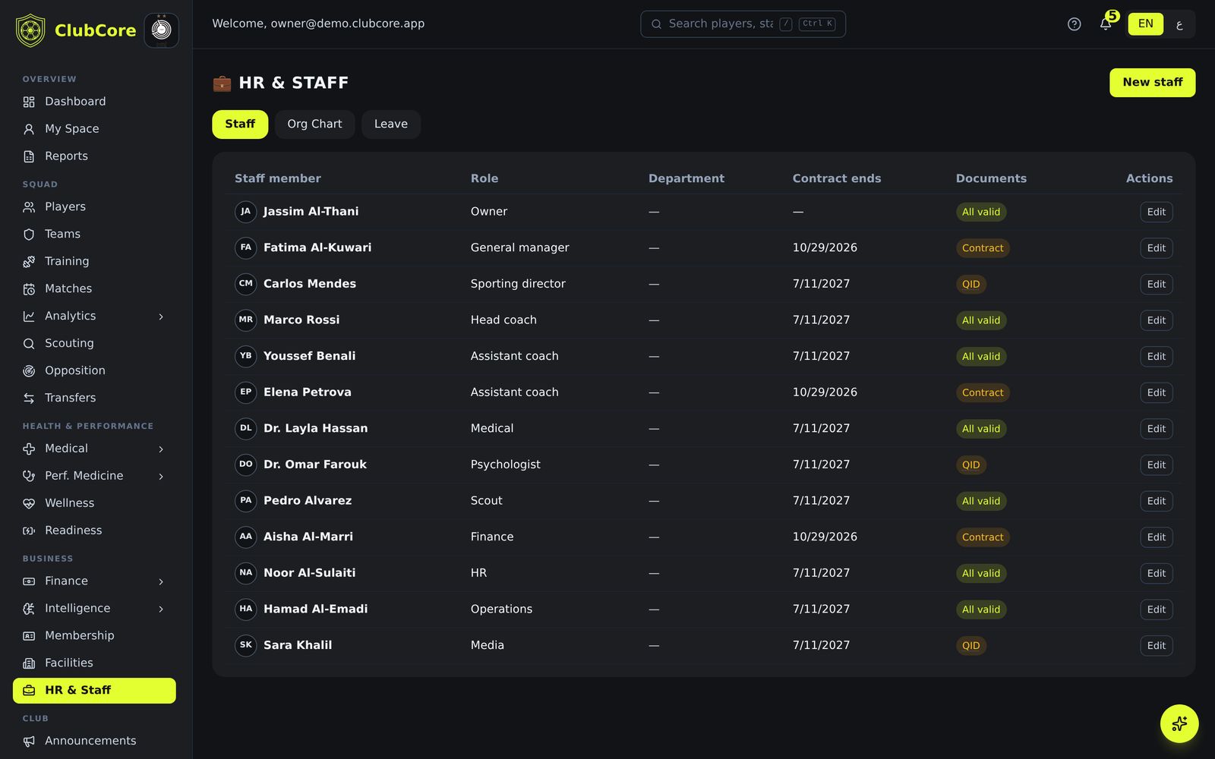Open HR & Staff in sidebar
1215x759 pixels.
94,691
